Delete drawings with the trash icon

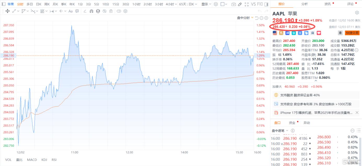(x=111, y=11)
